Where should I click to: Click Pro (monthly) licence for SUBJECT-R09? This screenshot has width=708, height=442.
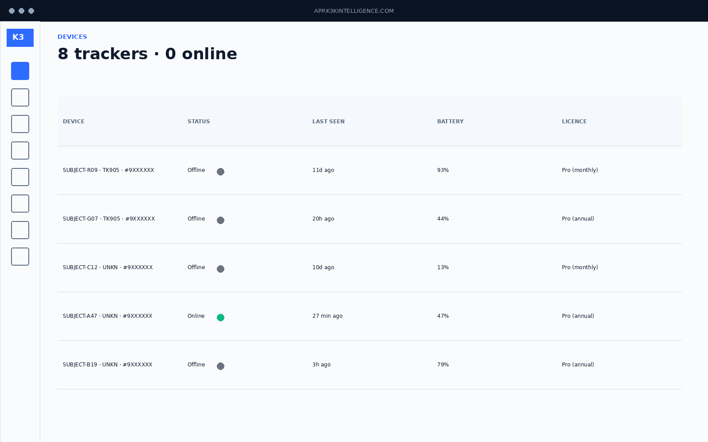tap(580, 170)
